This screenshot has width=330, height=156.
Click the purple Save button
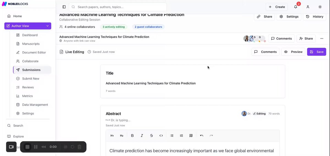pyautogui.click(x=317, y=52)
